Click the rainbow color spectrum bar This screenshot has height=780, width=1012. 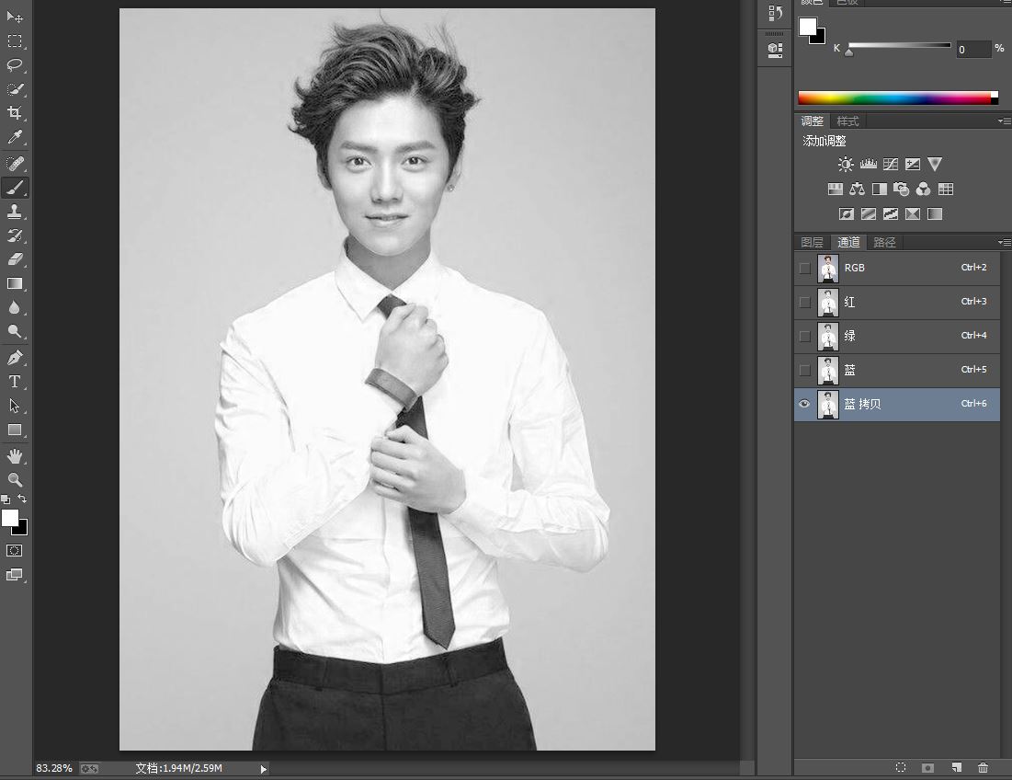pyautogui.click(x=896, y=97)
